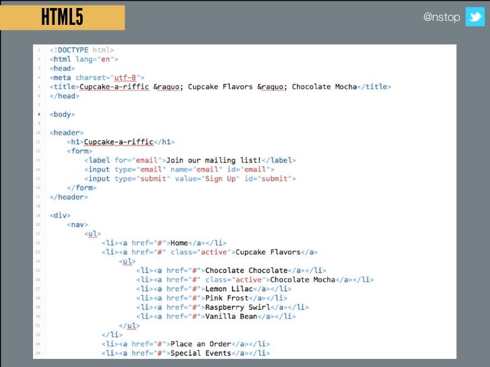
Task: Click the input type="email" line
Action: point(179,169)
